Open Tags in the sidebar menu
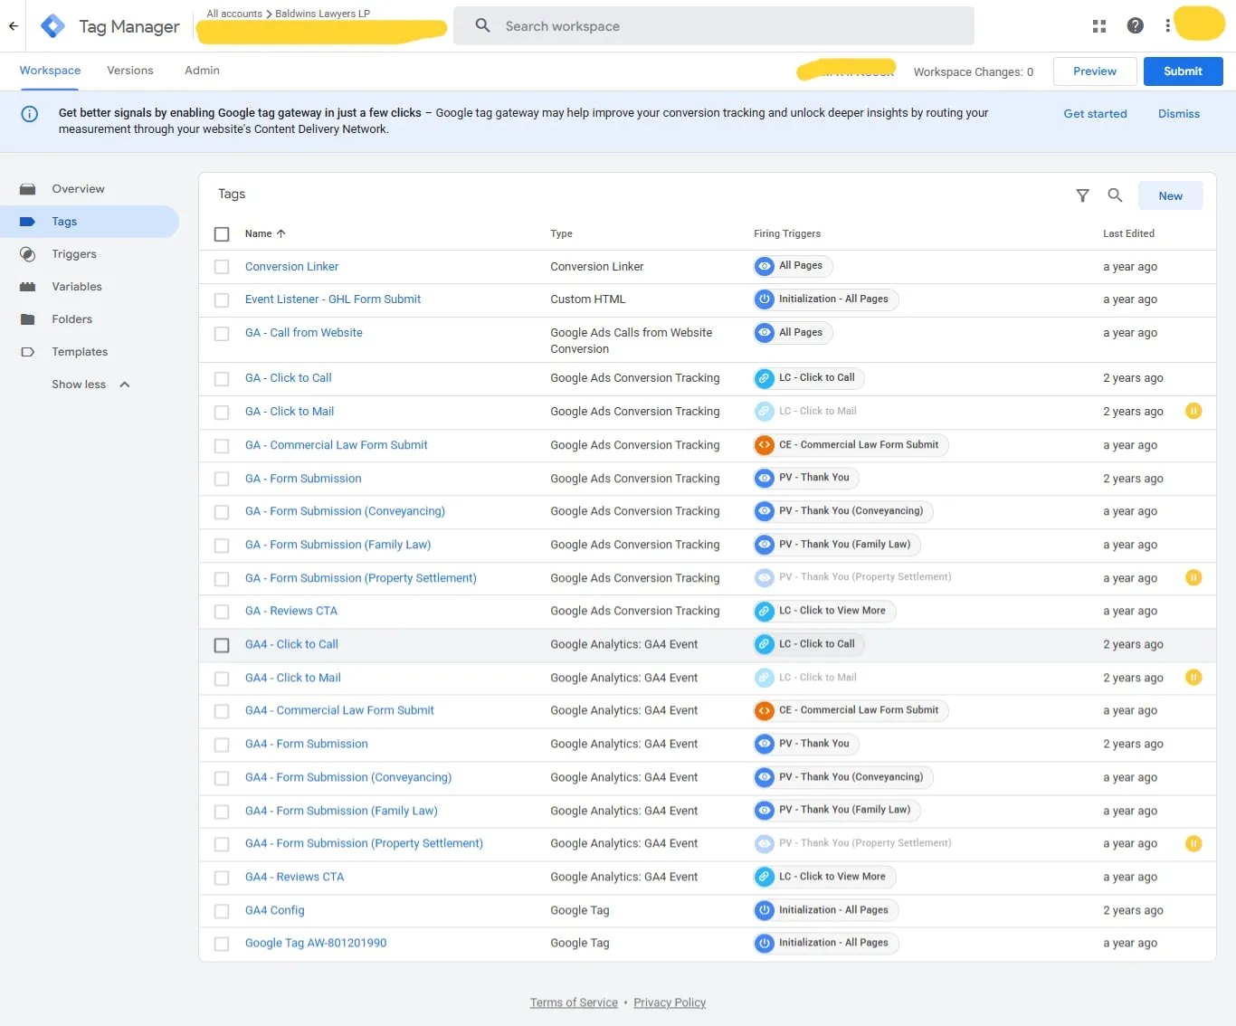 [90, 222]
